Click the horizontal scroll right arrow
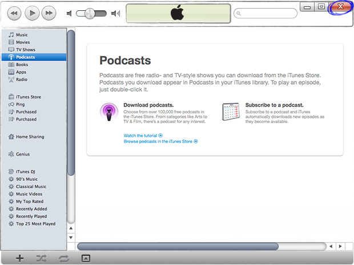 [340, 246]
